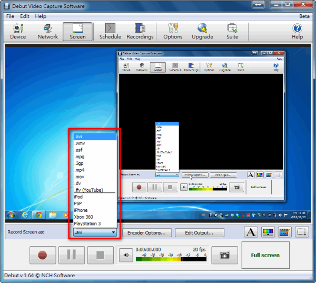
Task: Open Help from the toolbar
Action: click(x=297, y=32)
